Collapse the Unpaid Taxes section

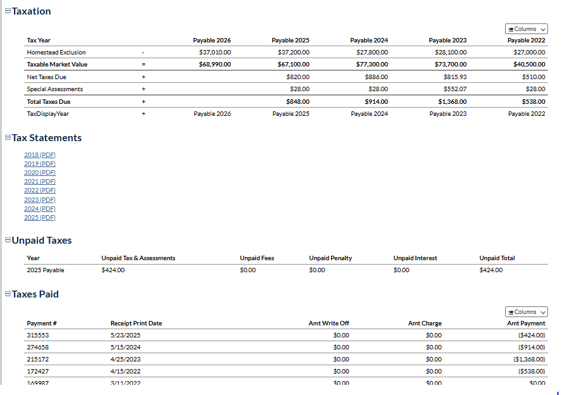coord(8,241)
